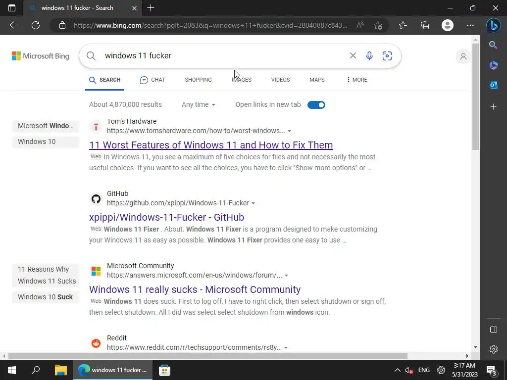Expand the Any time filter

198,104
